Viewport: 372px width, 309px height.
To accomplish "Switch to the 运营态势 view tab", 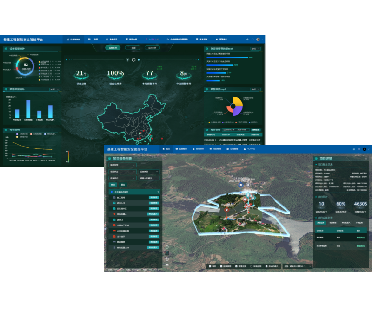I will coord(113,48).
